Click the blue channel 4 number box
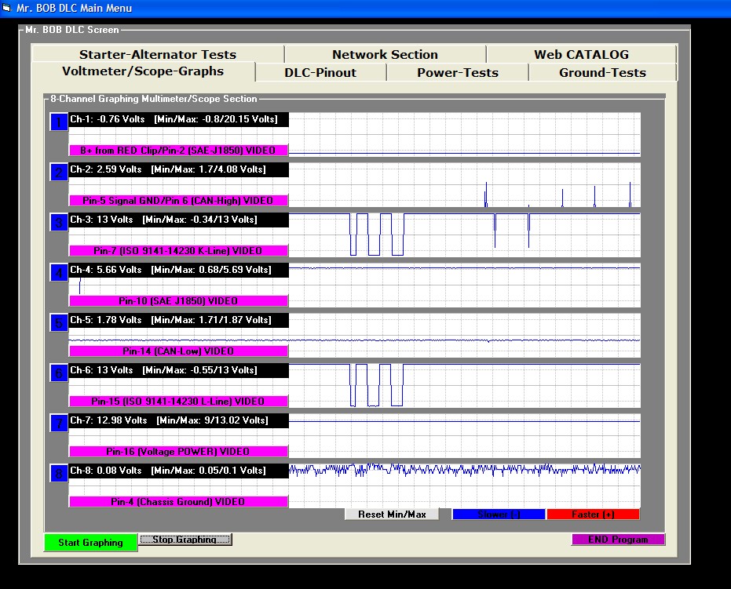 pyautogui.click(x=59, y=273)
